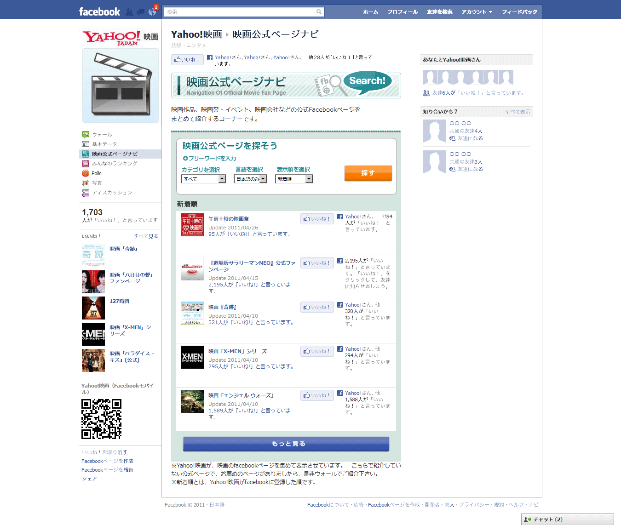This screenshot has width=621, height=525.
Task: Open 映画「エンジェル ウォーズ」 title link
Action: pyautogui.click(x=241, y=395)
